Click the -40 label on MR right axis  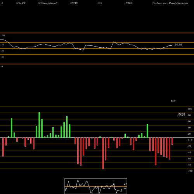tap(189, 152)
